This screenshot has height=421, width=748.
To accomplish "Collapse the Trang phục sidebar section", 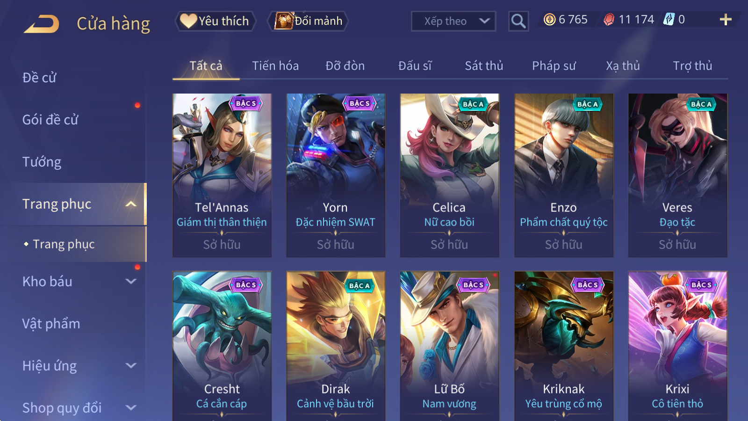I will coord(131,204).
